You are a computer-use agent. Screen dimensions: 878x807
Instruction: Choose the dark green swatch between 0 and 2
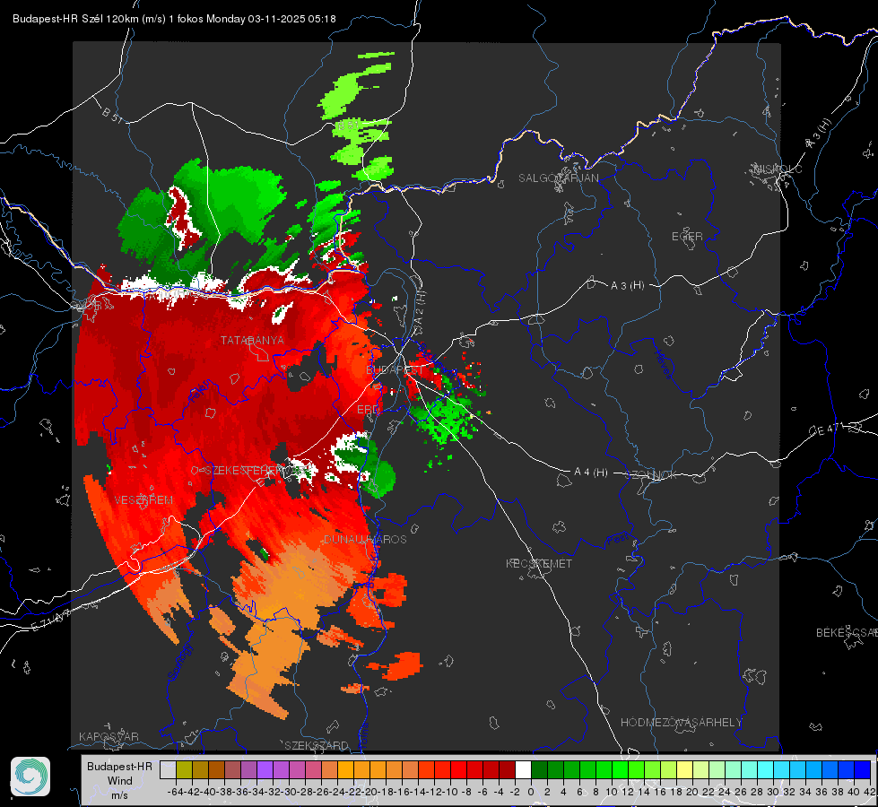click(539, 770)
